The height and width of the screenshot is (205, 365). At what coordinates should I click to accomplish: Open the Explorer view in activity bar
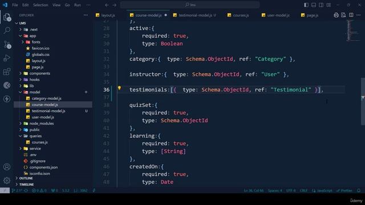pyautogui.click(x=7, y=17)
